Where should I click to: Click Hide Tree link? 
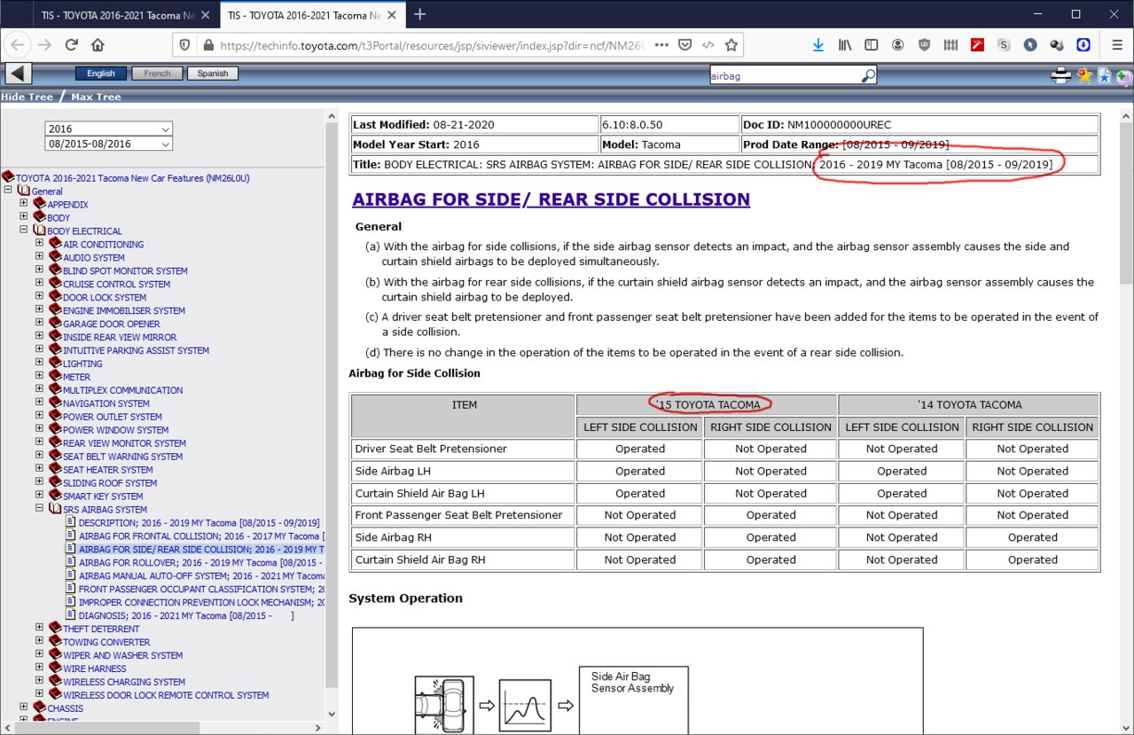click(27, 97)
